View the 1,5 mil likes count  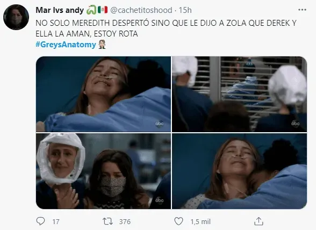click(x=200, y=222)
